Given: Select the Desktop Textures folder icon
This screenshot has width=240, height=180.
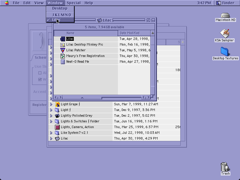Looking at the screenshot, I should (x=224, y=52).
